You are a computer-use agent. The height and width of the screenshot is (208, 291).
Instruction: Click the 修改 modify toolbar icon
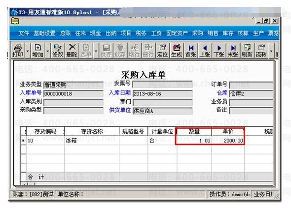[x=58, y=51]
